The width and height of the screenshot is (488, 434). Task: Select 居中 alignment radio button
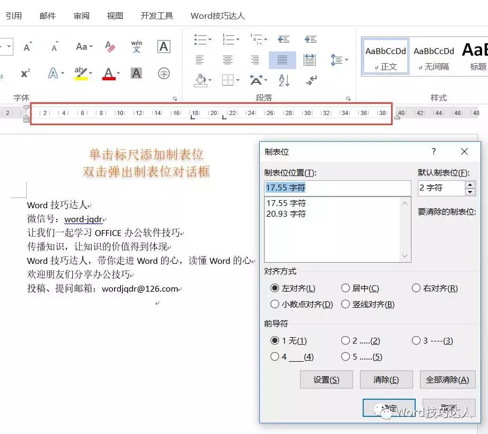346,288
